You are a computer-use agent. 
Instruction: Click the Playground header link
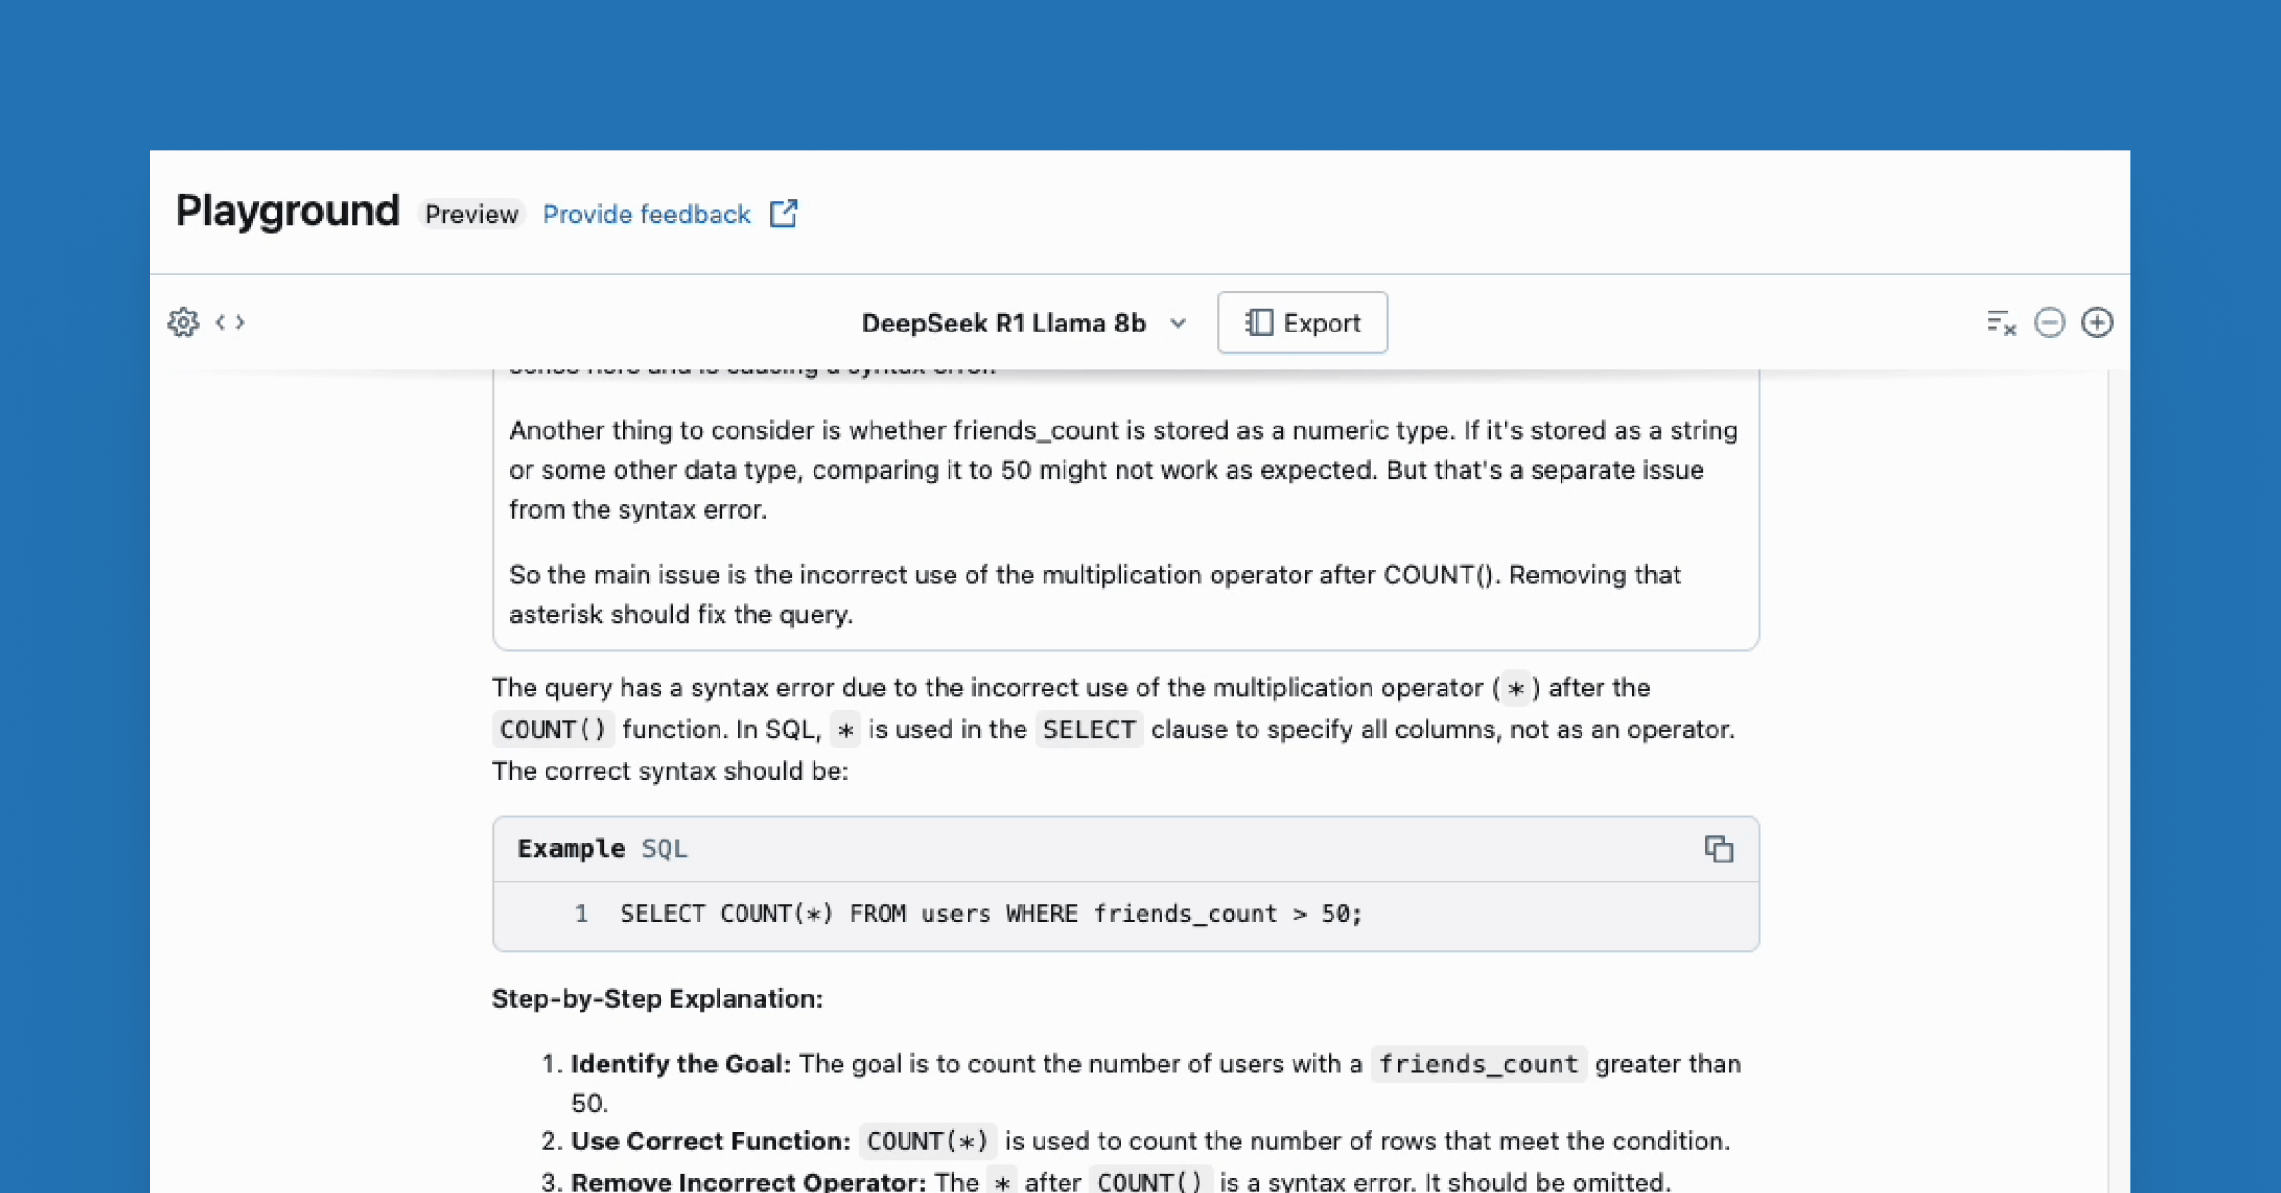coord(287,211)
